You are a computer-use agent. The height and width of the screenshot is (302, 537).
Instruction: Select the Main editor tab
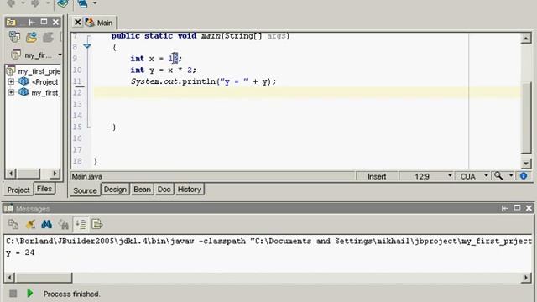(104, 23)
